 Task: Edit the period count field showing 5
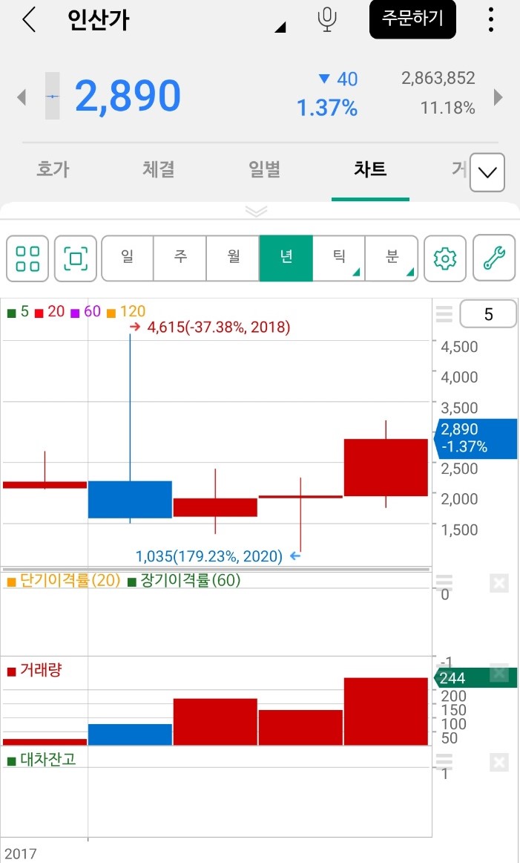click(x=488, y=313)
